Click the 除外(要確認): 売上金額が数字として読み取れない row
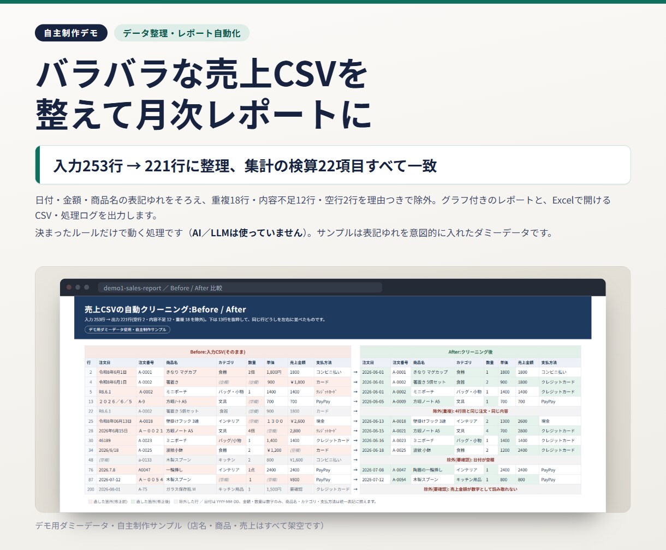666x550 pixels. coord(471,489)
